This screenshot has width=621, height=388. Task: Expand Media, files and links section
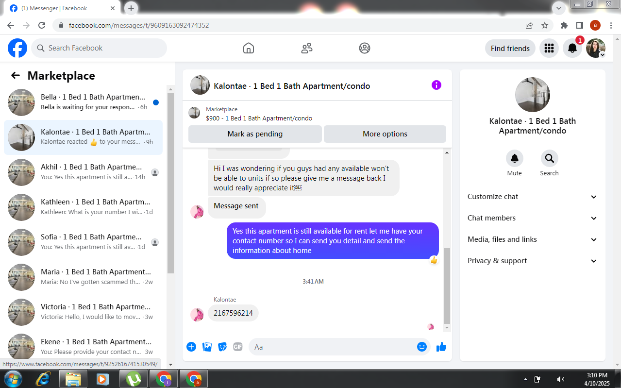(x=533, y=239)
